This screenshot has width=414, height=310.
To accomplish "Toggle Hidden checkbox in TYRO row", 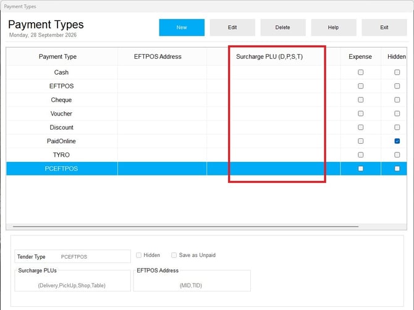I will (397, 155).
